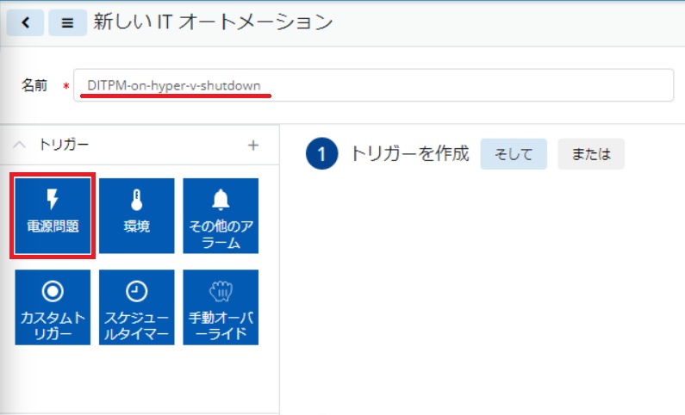Select the または condition button
The width and height of the screenshot is (685, 415).
point(591,154)
